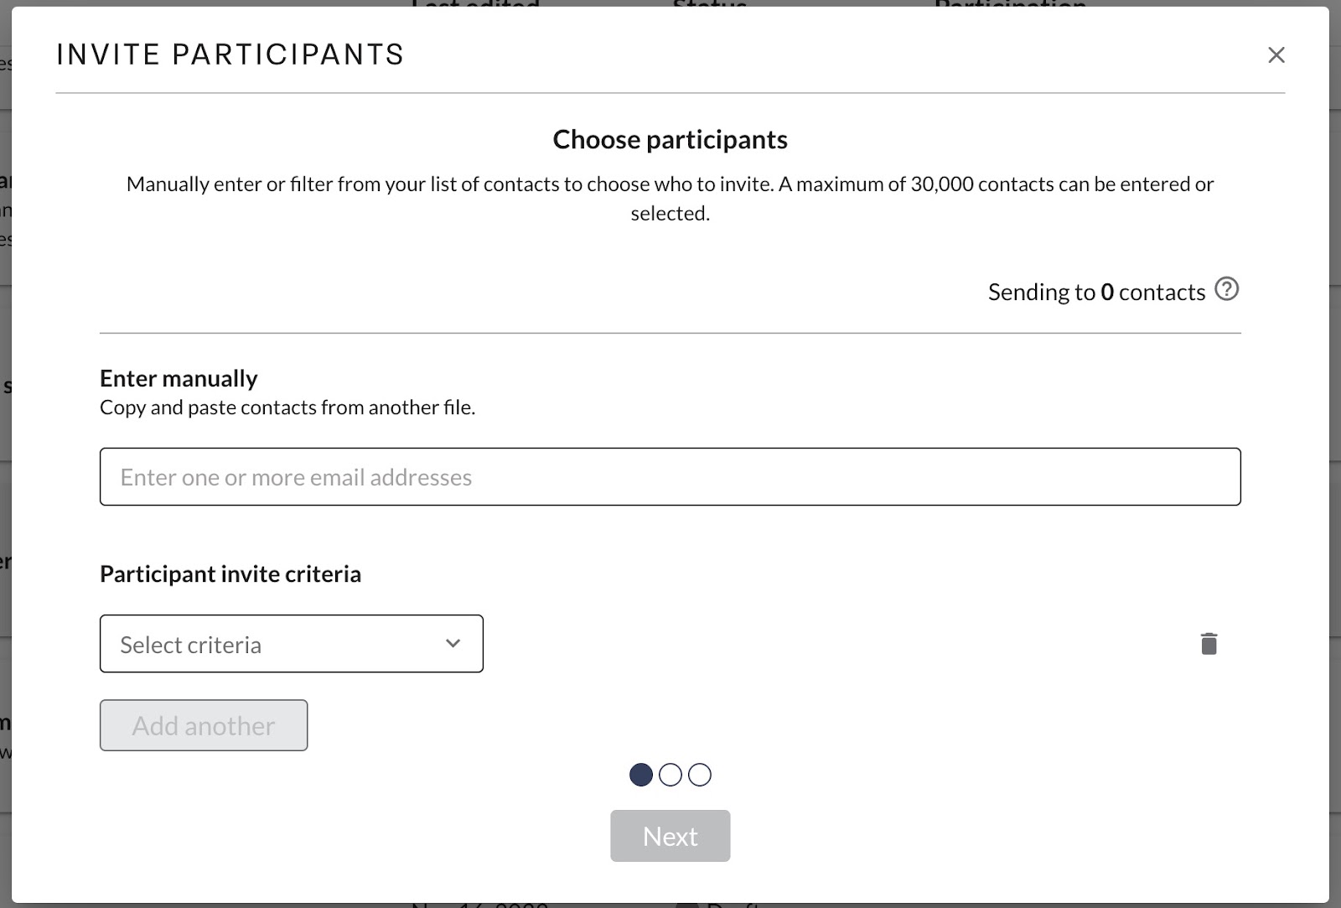Click the Participant invite criteria heading
The image size is (1341, 908).
point(230,573)
